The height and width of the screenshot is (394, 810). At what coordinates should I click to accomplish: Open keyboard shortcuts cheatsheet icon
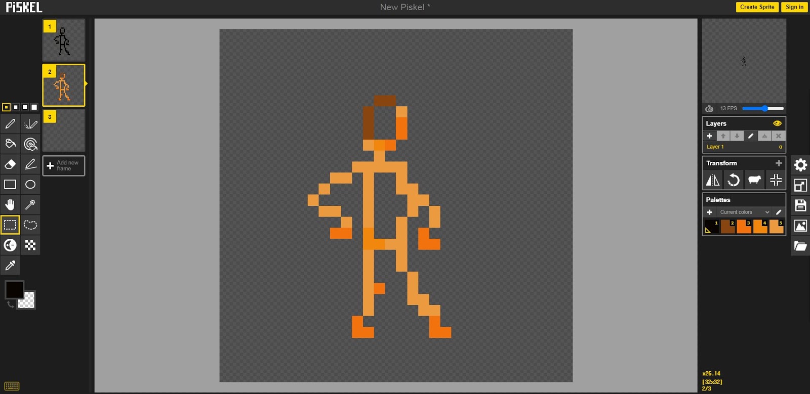click(12, 386)
